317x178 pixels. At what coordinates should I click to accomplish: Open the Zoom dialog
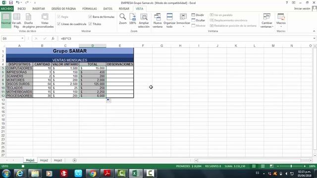point(123,19)
